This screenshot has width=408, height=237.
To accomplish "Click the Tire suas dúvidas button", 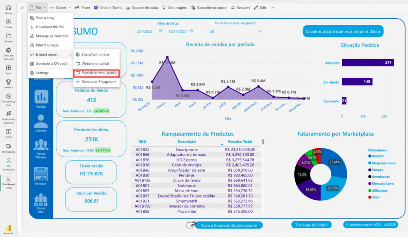I will click(x=311, y=225).
